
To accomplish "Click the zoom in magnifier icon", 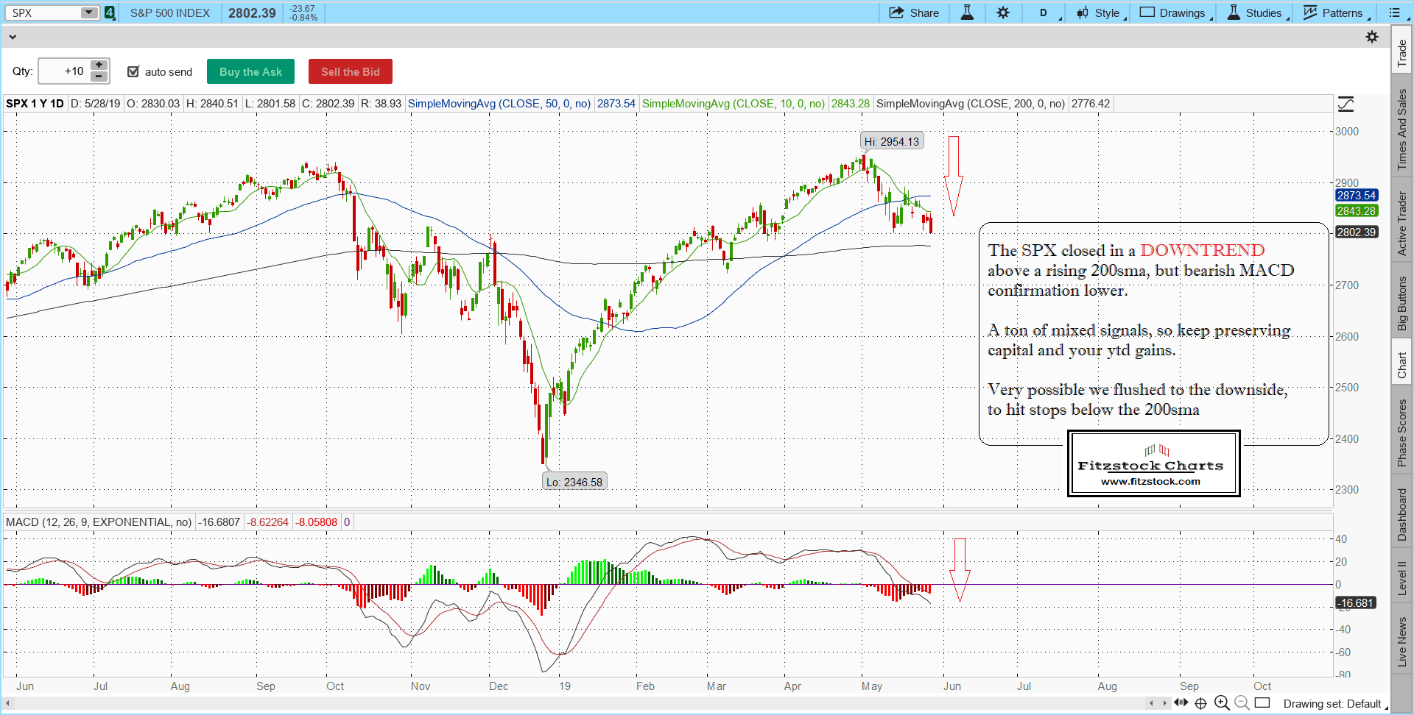I will coord(1221,703).
